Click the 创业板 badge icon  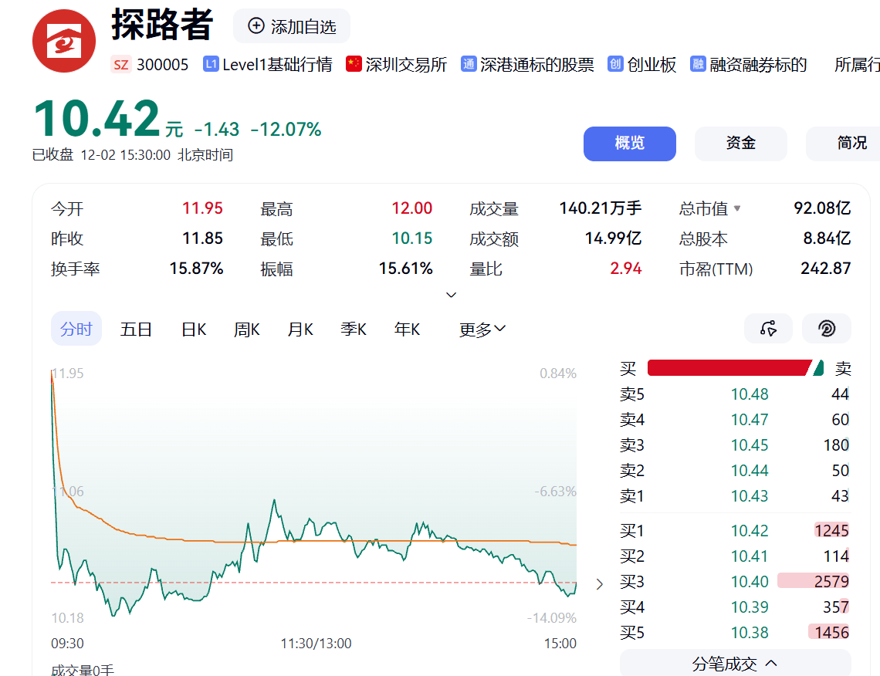click(615, 64)
